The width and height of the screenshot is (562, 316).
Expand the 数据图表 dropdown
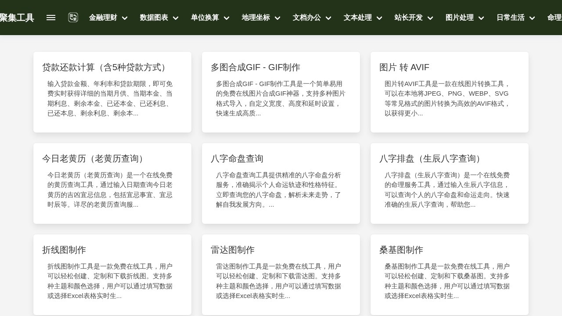[159, 18]
